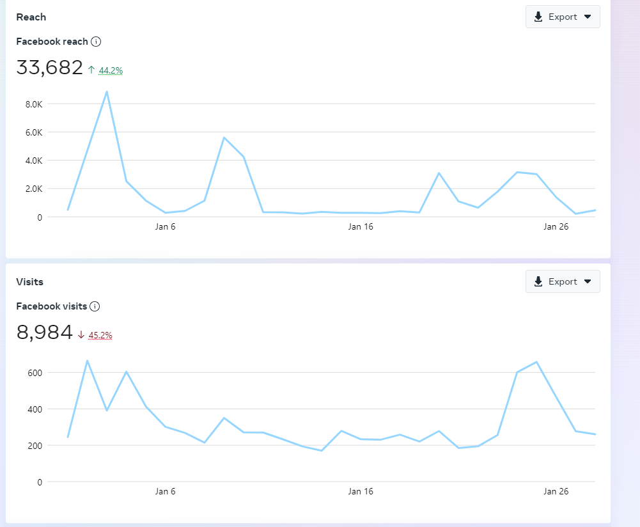Image resolution: width=640 pixels, height=527 pixels.
Task: Click the Export label in the Reach panel
Action: point(563,17)
